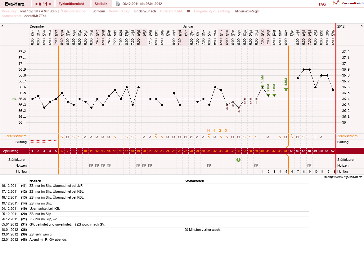This screenshot has width=364, height=255.
Task: Click the 36.9 temperature point on 21. Sa
Action: (303, 69)
